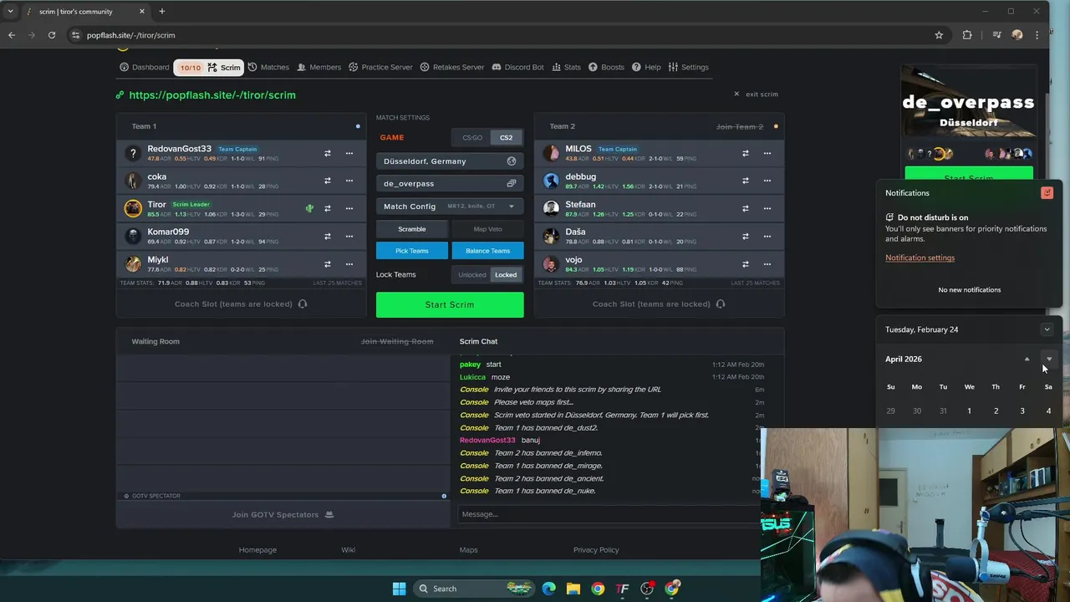Swap team for Daša
Viewport: 1070px width, 602px height.
pyautogui.click(x=746, y=236)
